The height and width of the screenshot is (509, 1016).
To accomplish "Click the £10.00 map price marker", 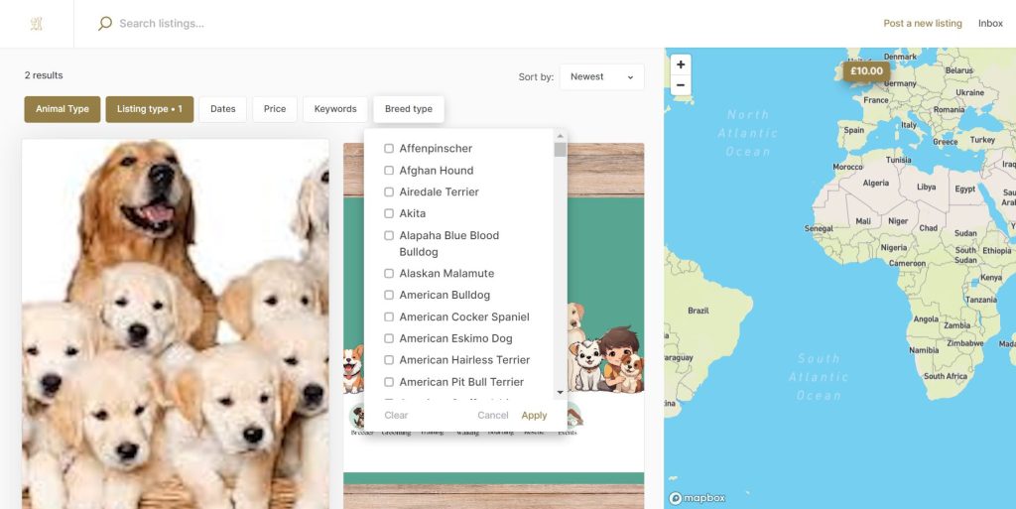I will click(x=866, y=71).
